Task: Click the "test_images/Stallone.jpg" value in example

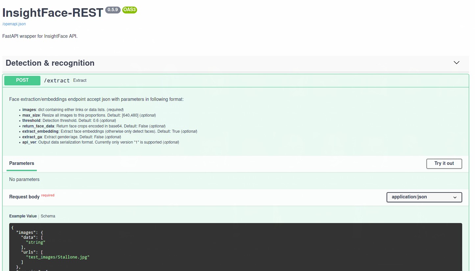Action: coord(58,257)
